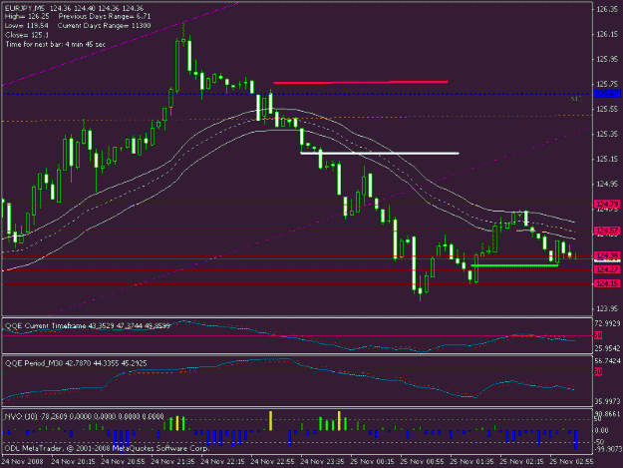
Task: Click the "25 Nov 00:55" time axis label
Action: point(422,461)
